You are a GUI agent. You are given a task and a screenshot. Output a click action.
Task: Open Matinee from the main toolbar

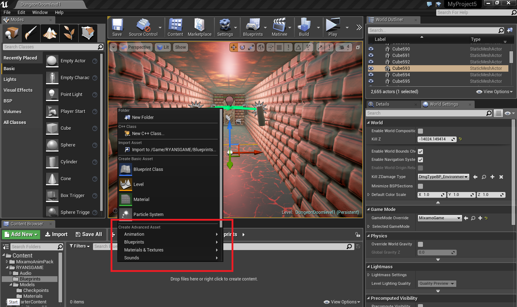tap(280, 27)
